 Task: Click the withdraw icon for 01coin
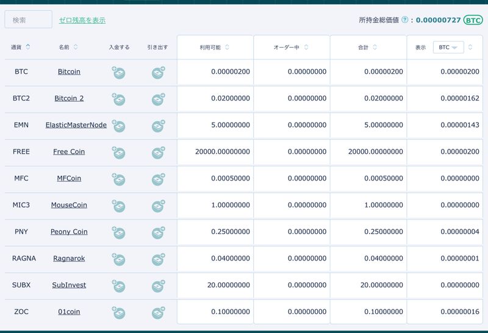tap(159, 313)
